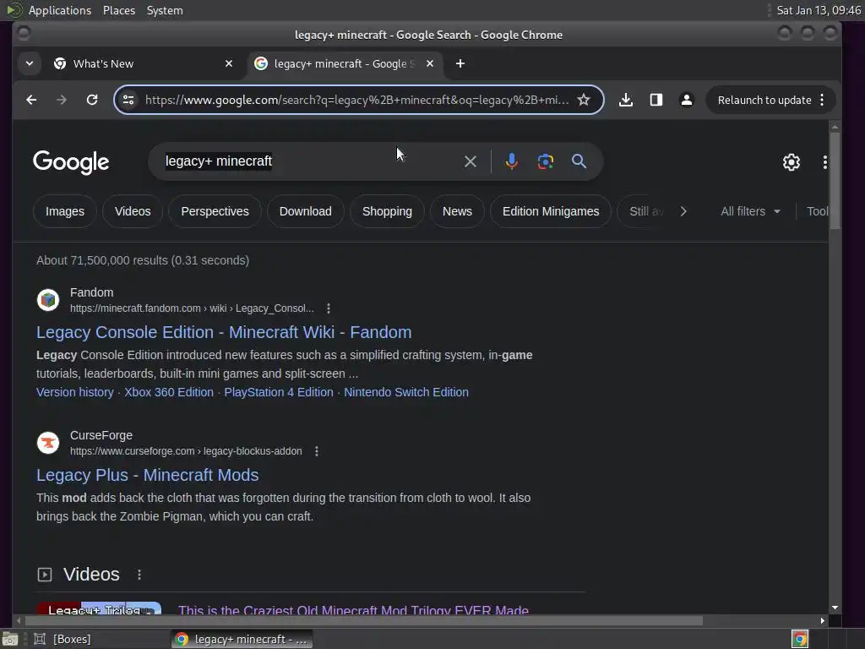Open more options for CurseForge result

317,451
